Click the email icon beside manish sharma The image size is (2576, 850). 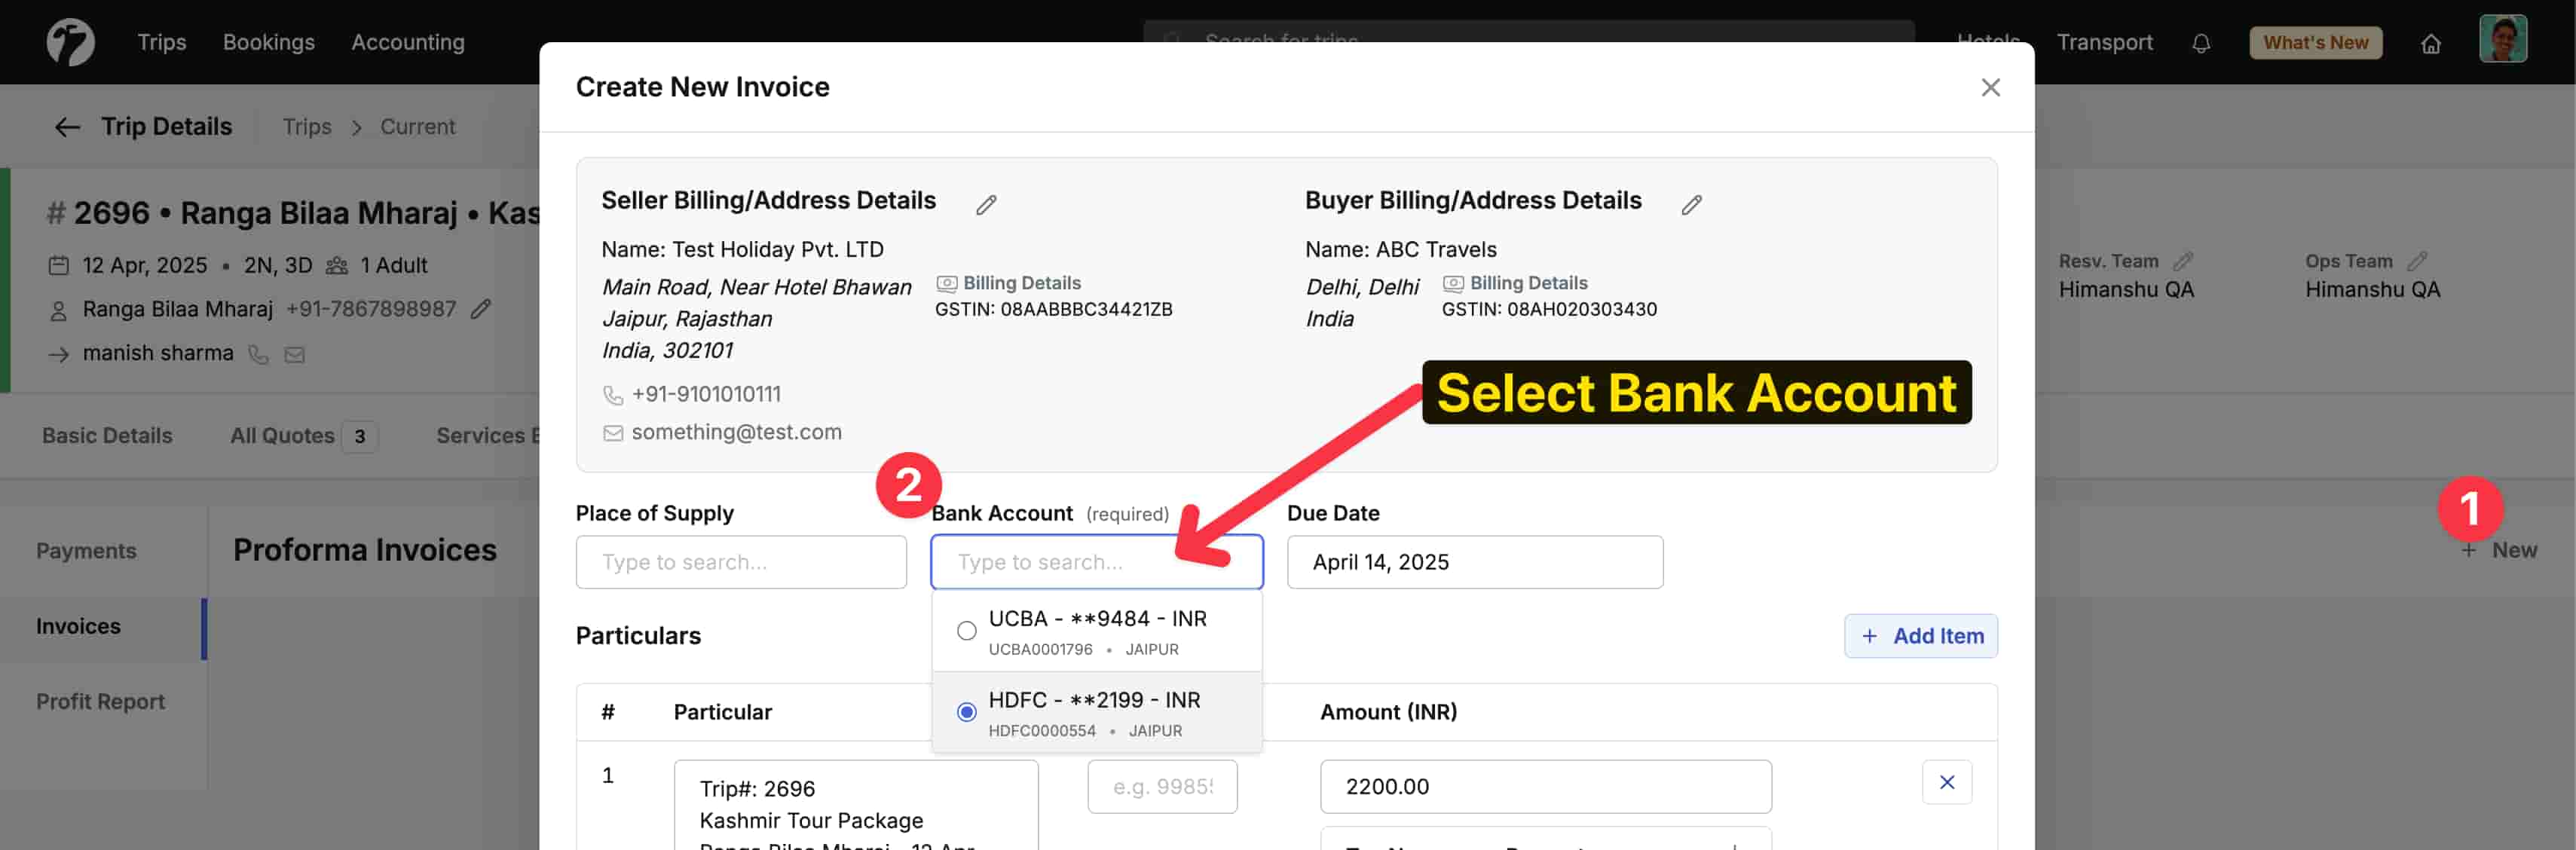[x=294, y=354]
